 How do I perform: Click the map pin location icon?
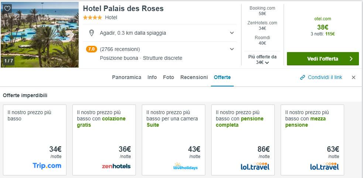(92, 33)
